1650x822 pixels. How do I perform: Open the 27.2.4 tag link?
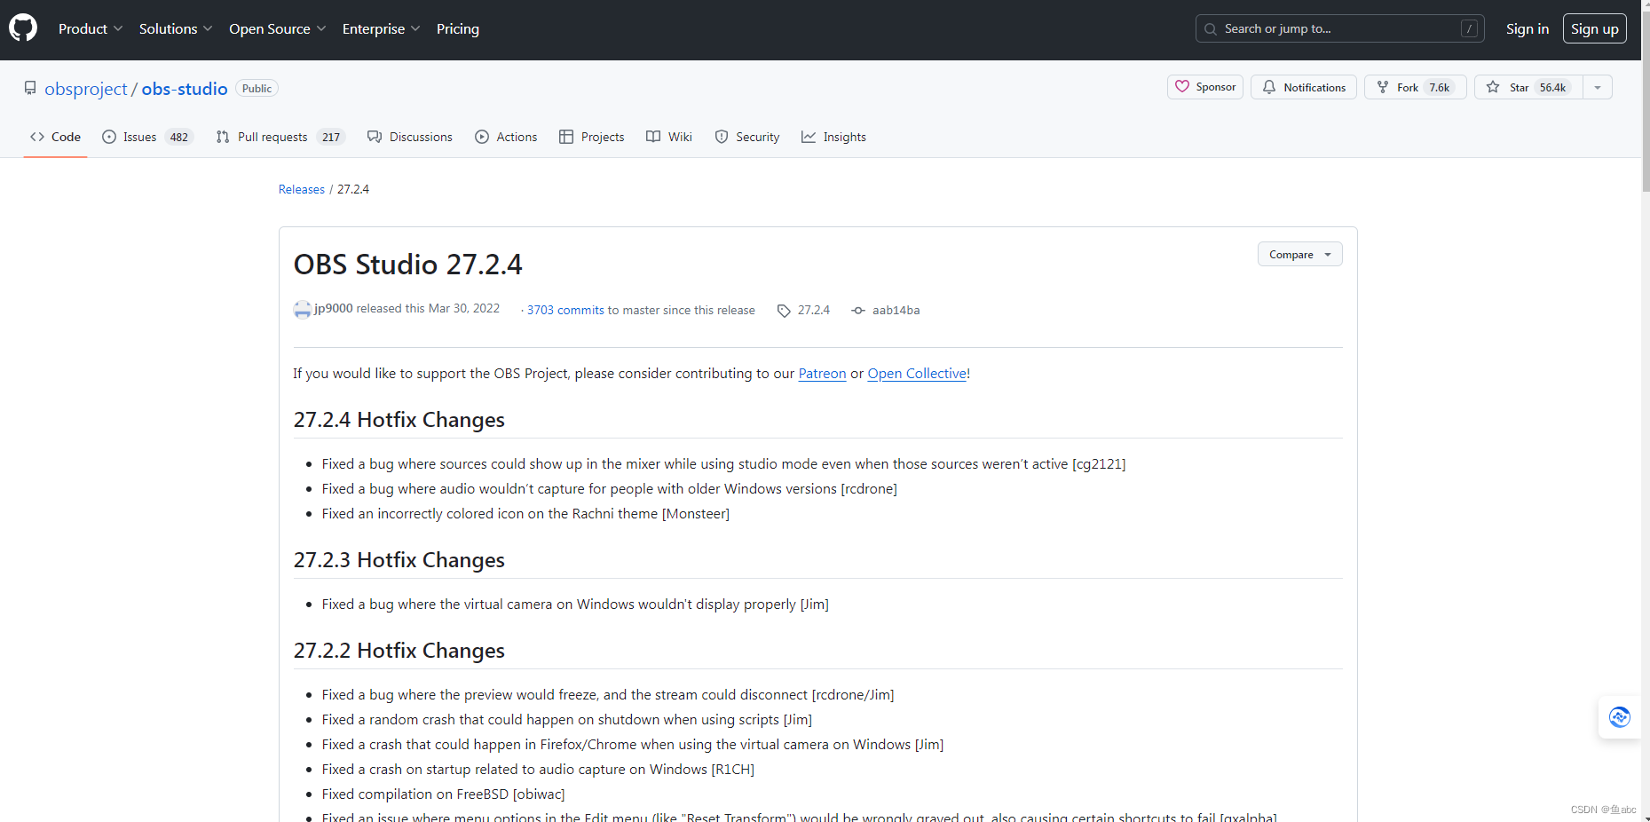click(814, 310)
